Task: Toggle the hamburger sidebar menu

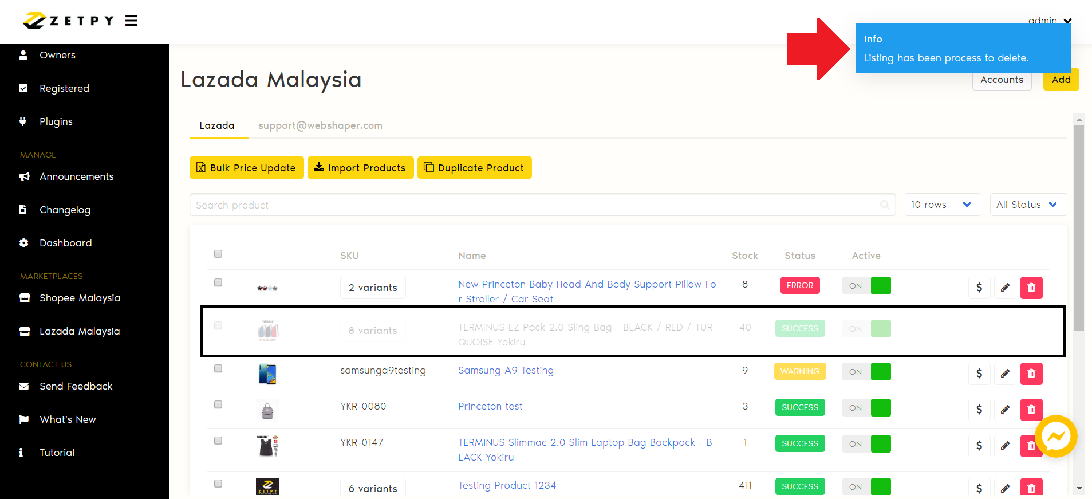Action: click(132, 21)
